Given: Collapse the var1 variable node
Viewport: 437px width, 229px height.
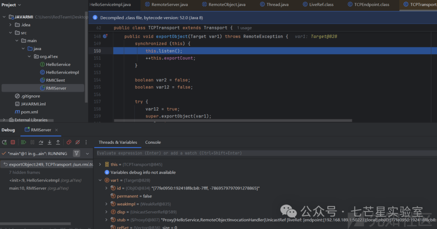Looking at the screenshot, I should point(100,180).
